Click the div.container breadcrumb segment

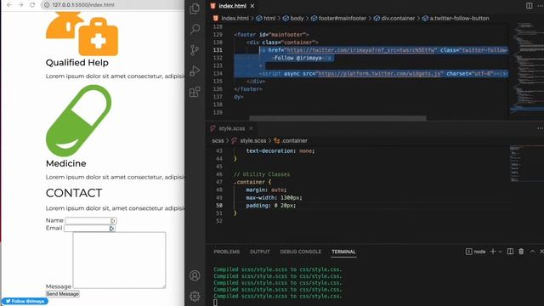point(394,19)
